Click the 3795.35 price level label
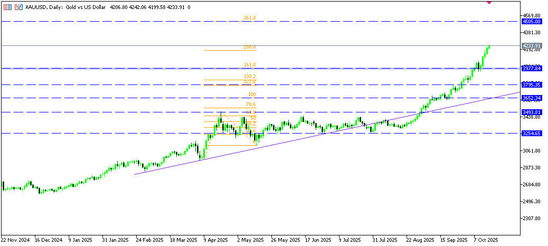Image resolution: width=548 pixels, height=246 pixels. tap(531, 84)
